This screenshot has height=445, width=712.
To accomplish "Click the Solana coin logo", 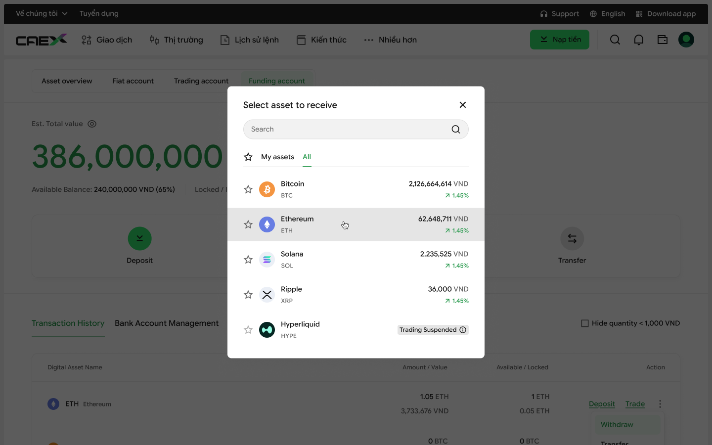I will (x=267, y=260).
